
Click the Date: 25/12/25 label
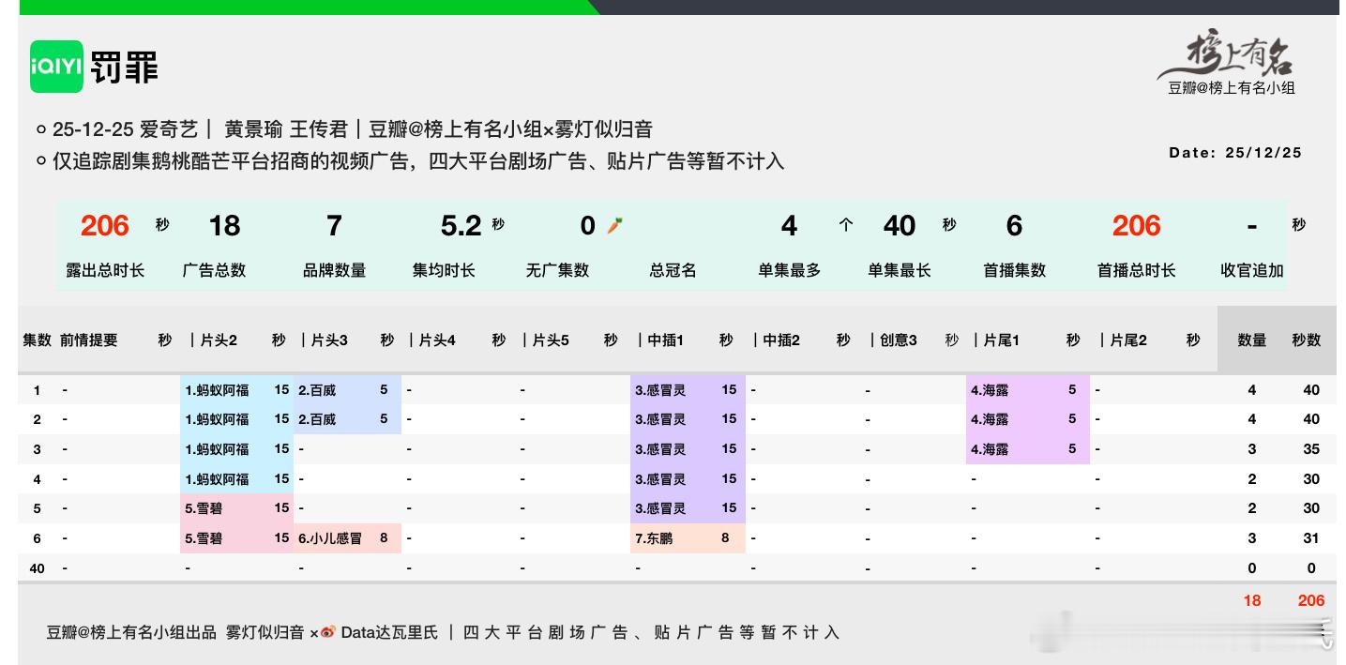coord(1235,152)
